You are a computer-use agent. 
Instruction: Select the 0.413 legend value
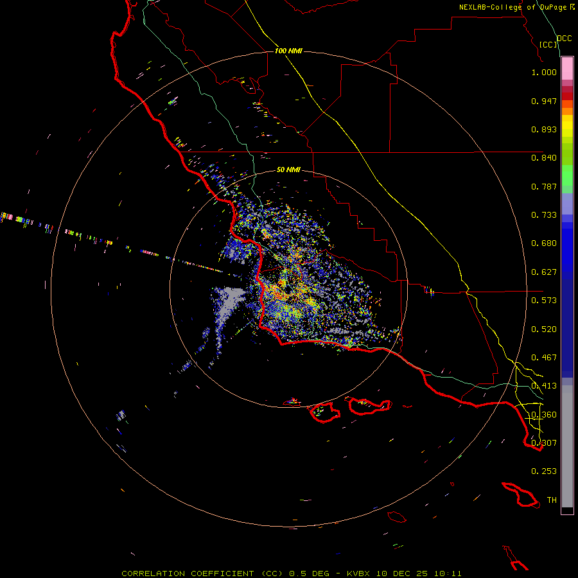point(544,386)
